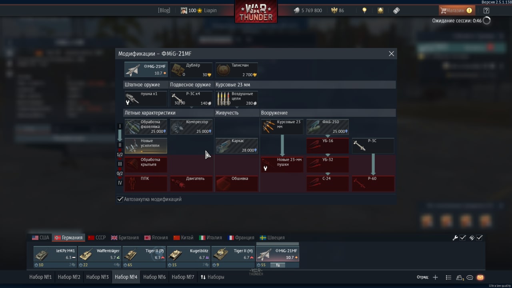The height and width of the screenshot is (288, 512).
Task: Click the battle pass ticket icon
Action: coord(396,10)
